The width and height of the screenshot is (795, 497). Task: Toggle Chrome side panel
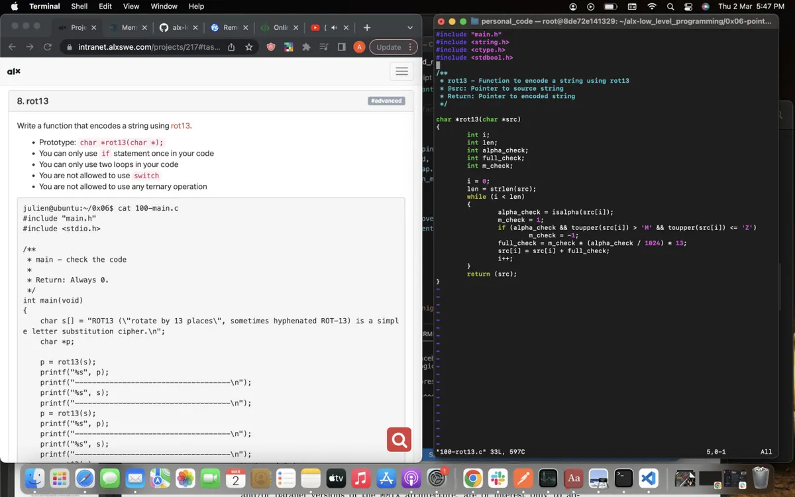(x=341, y=47)
